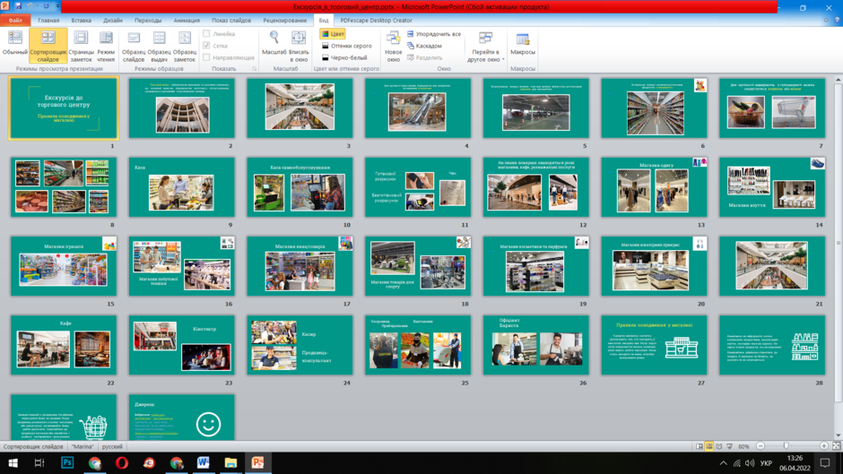Viewport: 843px width, 474px height.
Task: Select slide 13 Магазин одягу thumbnail
Action: click(654, 187)
